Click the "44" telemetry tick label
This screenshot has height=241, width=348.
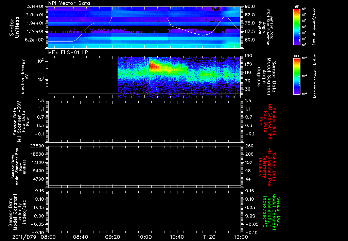[x=248, y=179]
